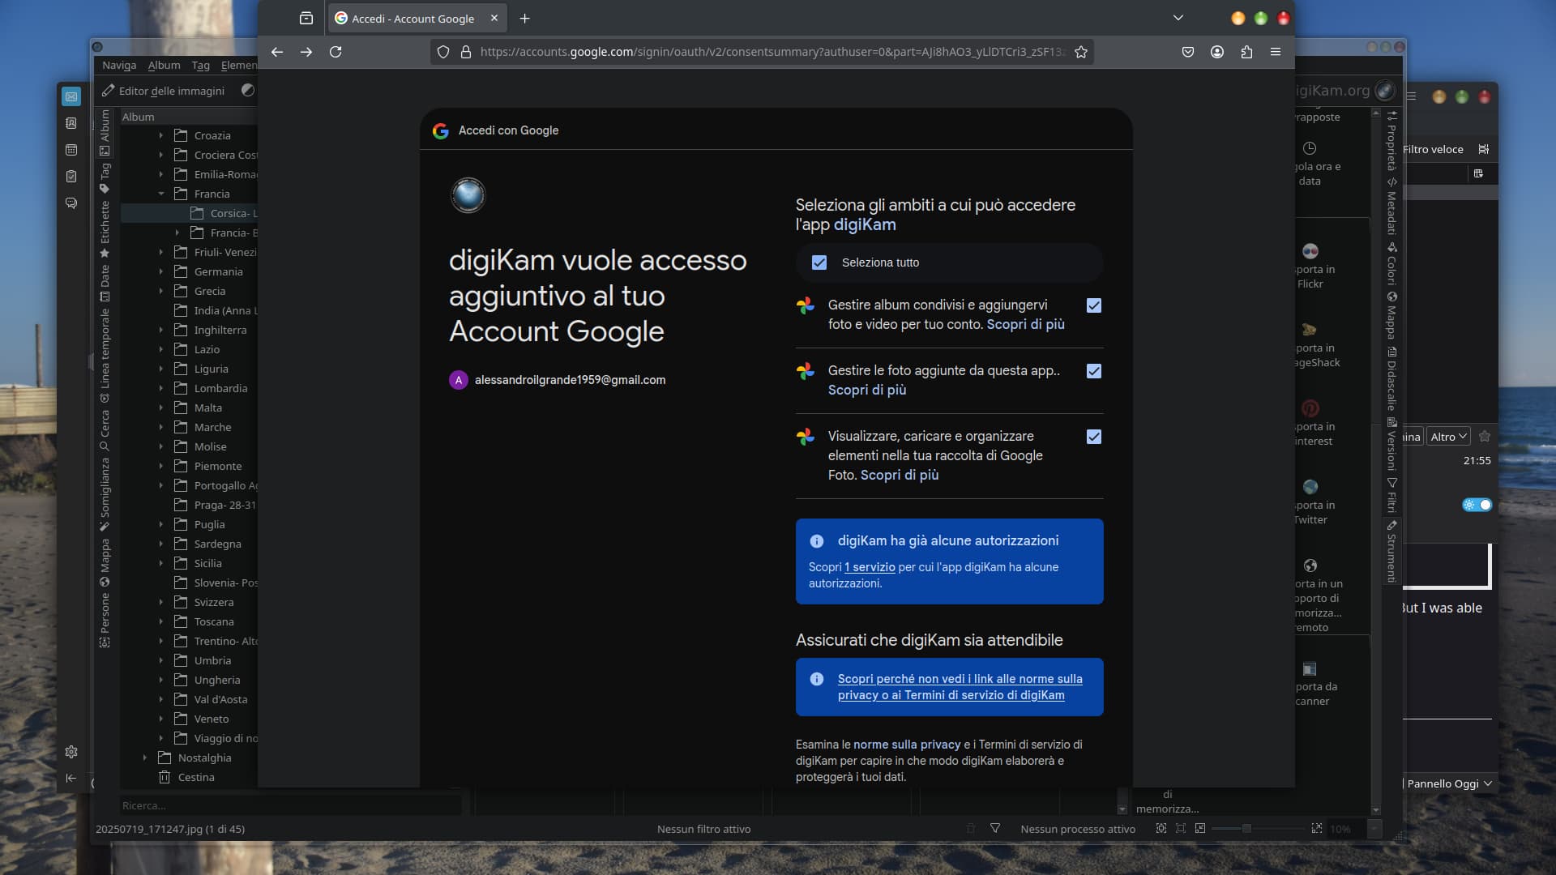Screen dimensions: 1556x875
Task: Open contacts icon in left sidebar app
Action: [x=71, y=123]
